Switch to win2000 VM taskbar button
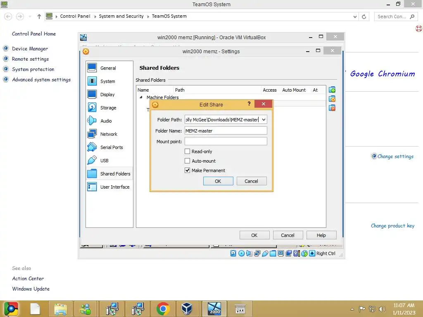This screenshot has width=423, height=317. [214, 309]
